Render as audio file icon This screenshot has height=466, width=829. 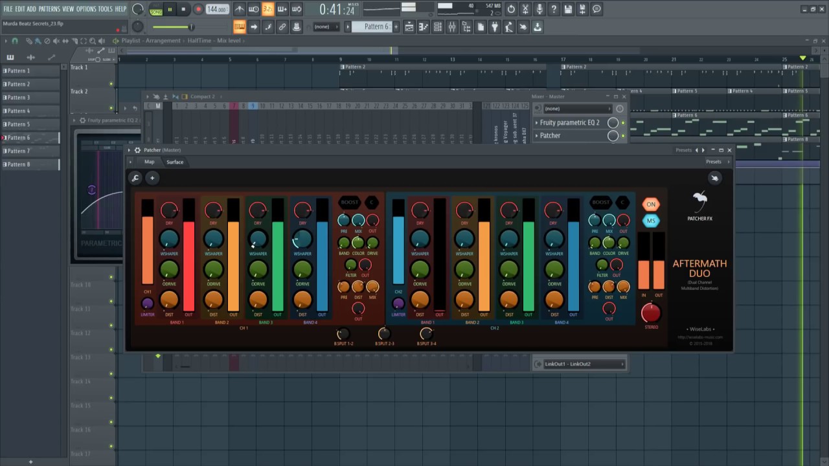[582, 9]
